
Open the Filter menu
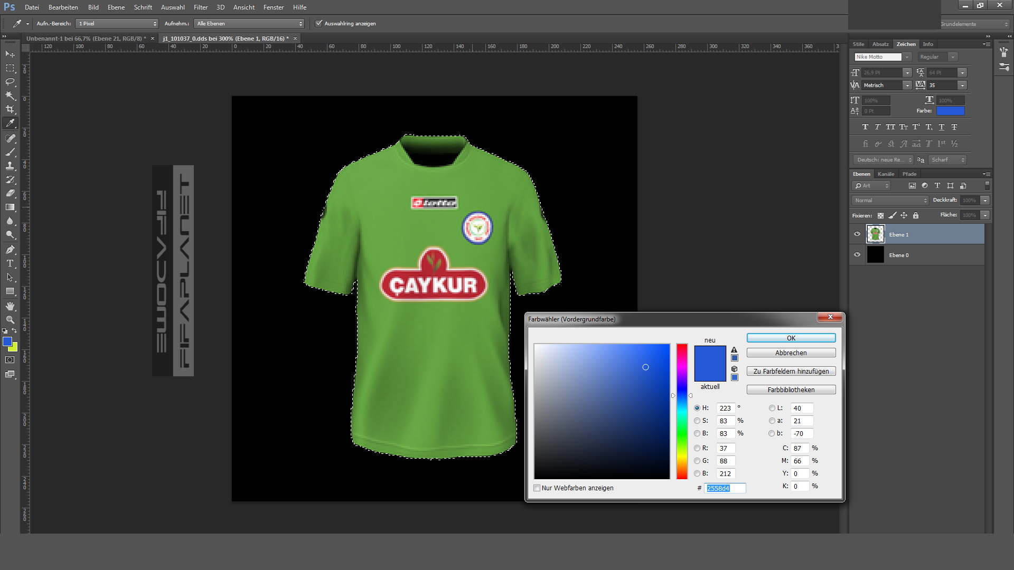pyautogui.click(x=201, y=7)
